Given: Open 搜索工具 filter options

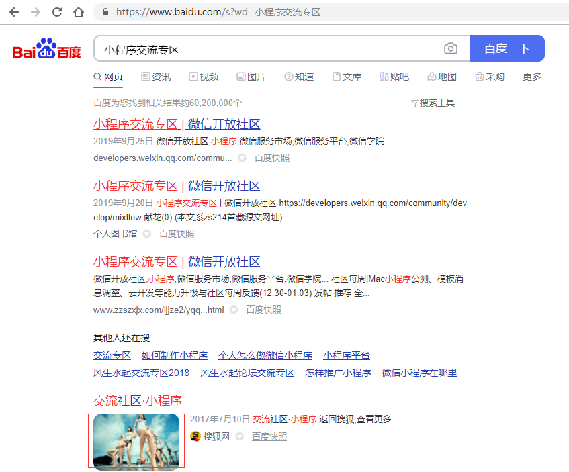Looking at the screenshot, I should click(433, 103).
